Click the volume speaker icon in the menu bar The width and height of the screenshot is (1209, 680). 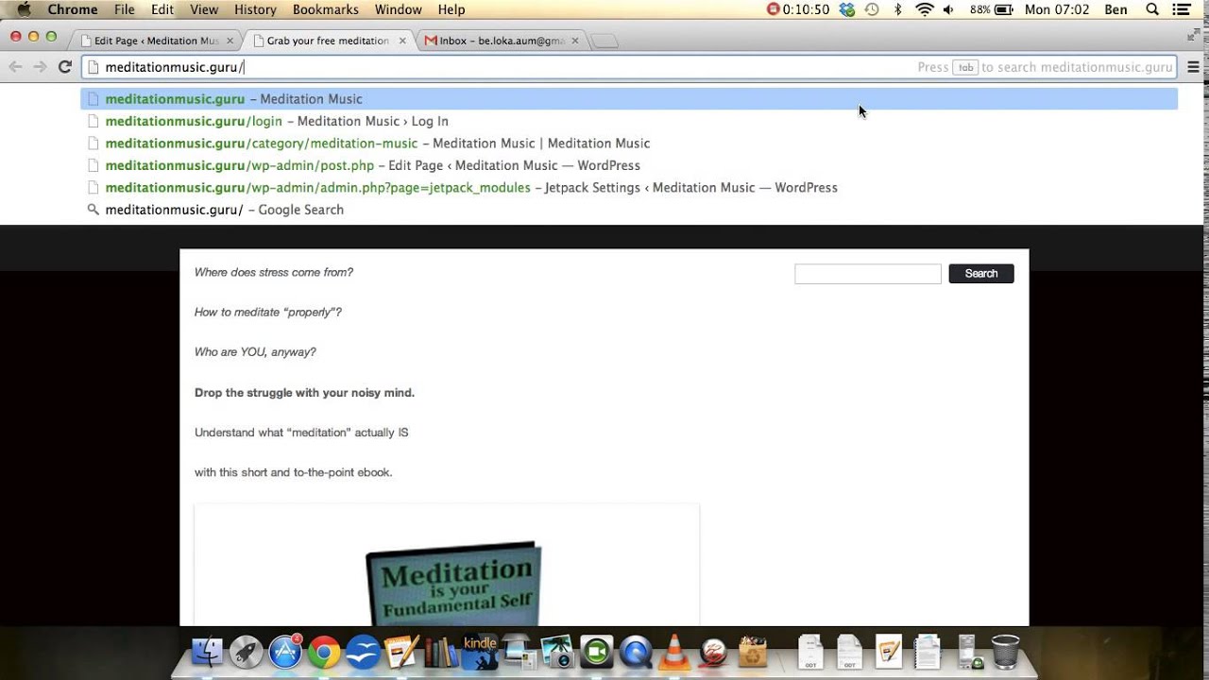(948, 9)
